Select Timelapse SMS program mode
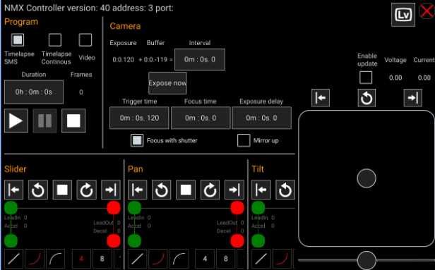The width and height of the screenshot is (435, 270). click(x=18, y=40)
